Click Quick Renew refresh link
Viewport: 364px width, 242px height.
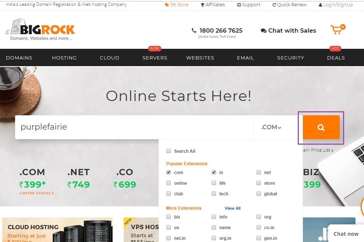click(289, 5)
